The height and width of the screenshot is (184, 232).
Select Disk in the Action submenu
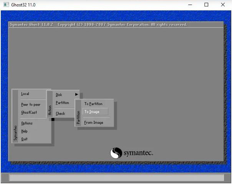tap(59, 95)
